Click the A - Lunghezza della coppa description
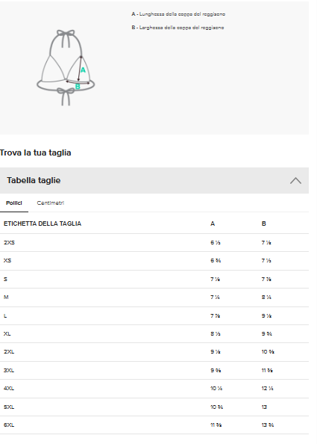Screen dimensions: 317x444 178,14
